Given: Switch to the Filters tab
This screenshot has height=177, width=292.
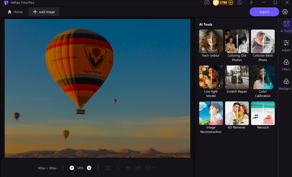Looking at the screenshot, I should (286, 65).
